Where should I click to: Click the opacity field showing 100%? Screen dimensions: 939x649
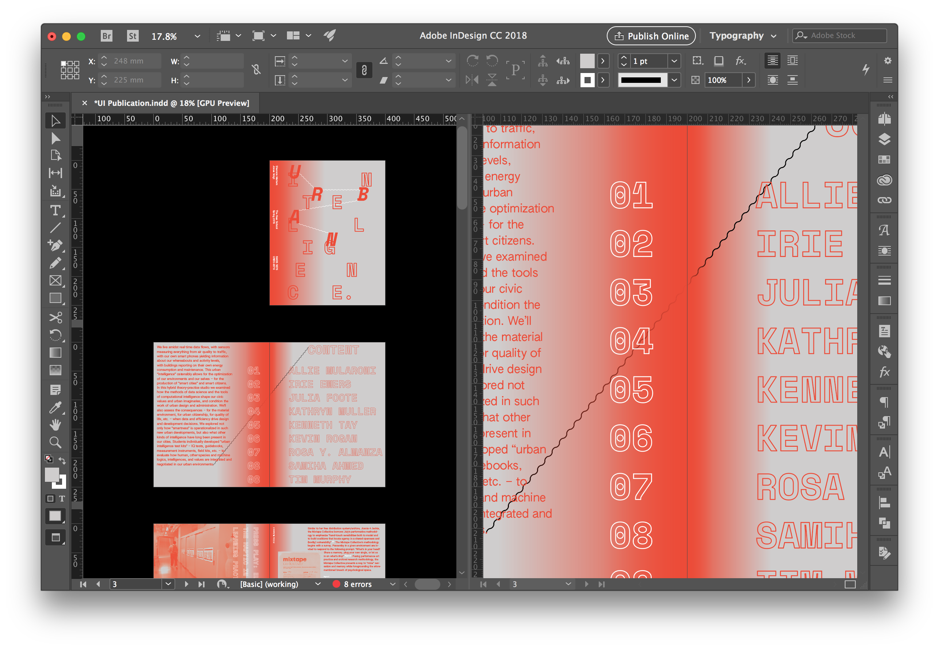[x=724, y=80]
